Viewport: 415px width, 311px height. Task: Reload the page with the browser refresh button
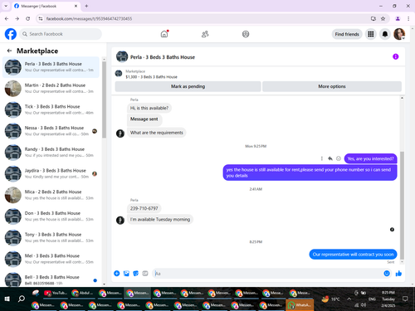[27, 18]
